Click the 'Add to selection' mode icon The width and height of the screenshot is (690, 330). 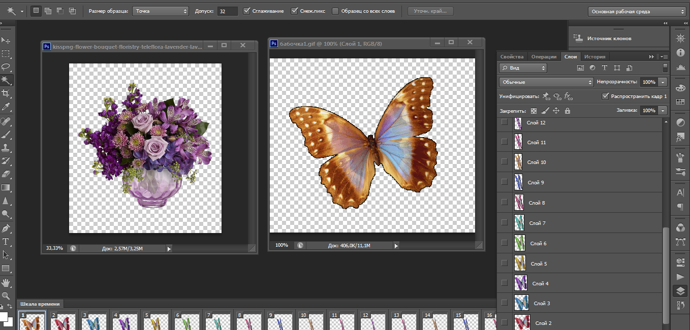(x=48, y=11)
